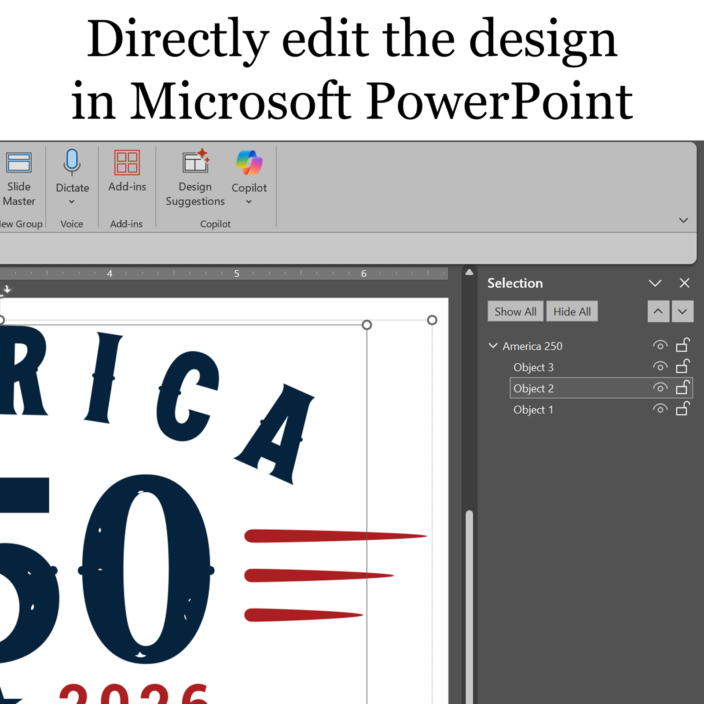Click the horizontal ruler at mark 5
704x704 pixels.
pos(237,274)
